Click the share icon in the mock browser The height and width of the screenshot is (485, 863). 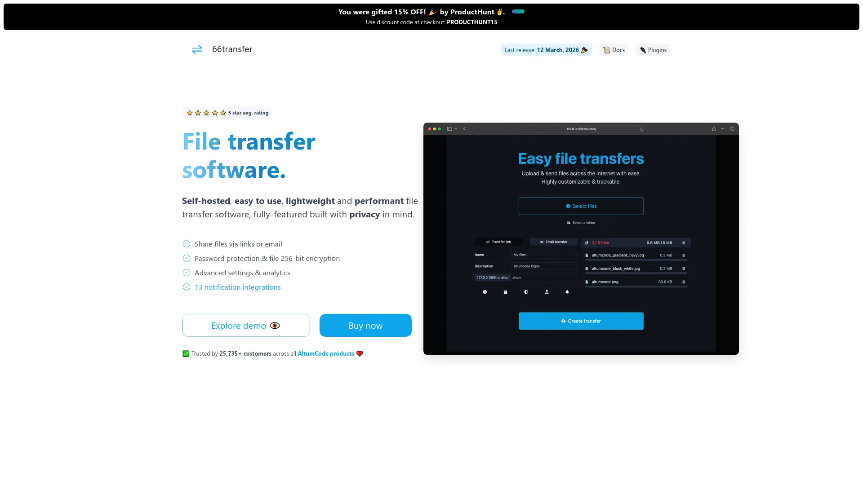coord(714,129)
